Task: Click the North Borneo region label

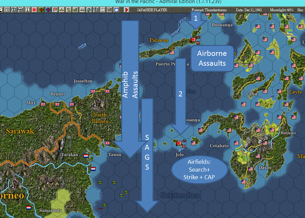Action: coord(100,118)
